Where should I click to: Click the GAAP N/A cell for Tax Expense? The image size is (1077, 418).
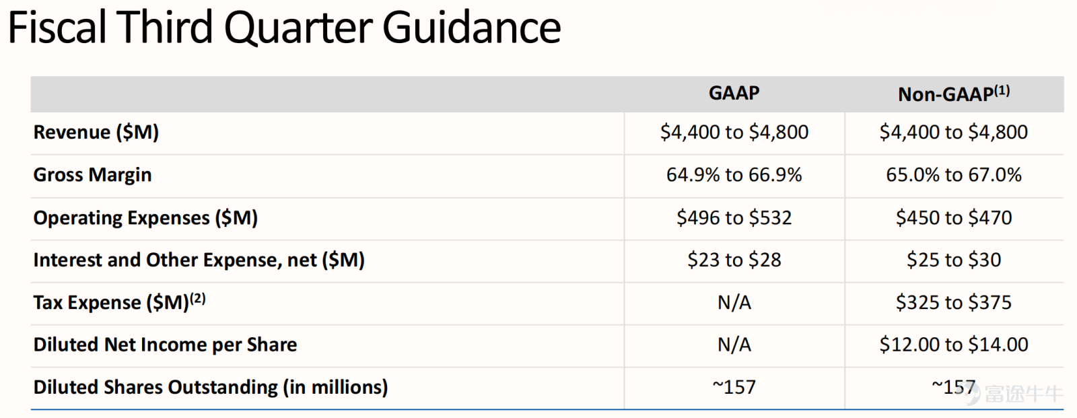click(x=734, y=303)
